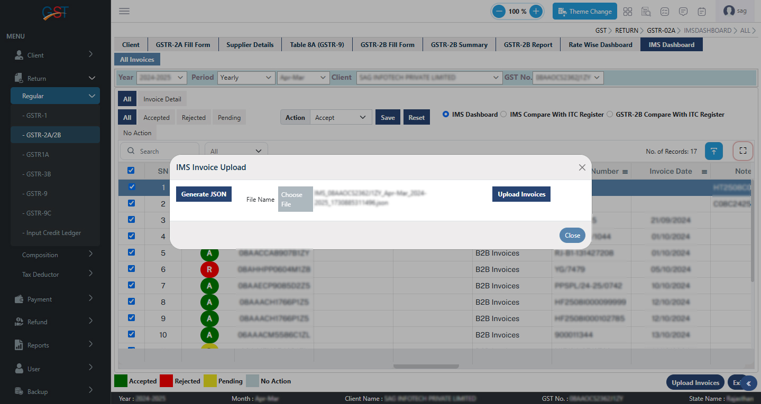Image resolution: width=761 pixels, height=404 pixels.
Task: Open GSTR-3B from the sidebar menu
Action: coord(39,174)
